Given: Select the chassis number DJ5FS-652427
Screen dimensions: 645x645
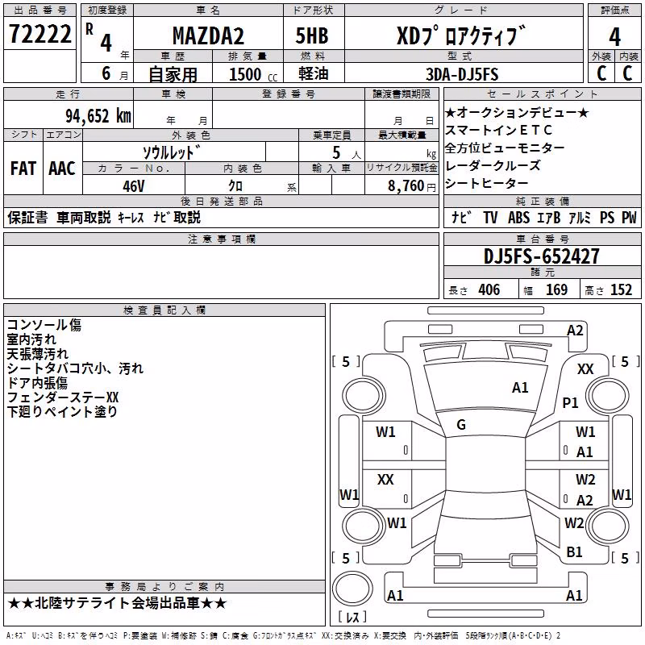Looking at the screenshot, I should point(541,256).
